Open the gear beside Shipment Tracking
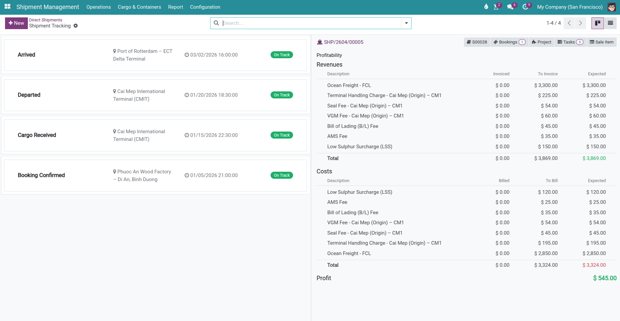 tap(76, 26)
